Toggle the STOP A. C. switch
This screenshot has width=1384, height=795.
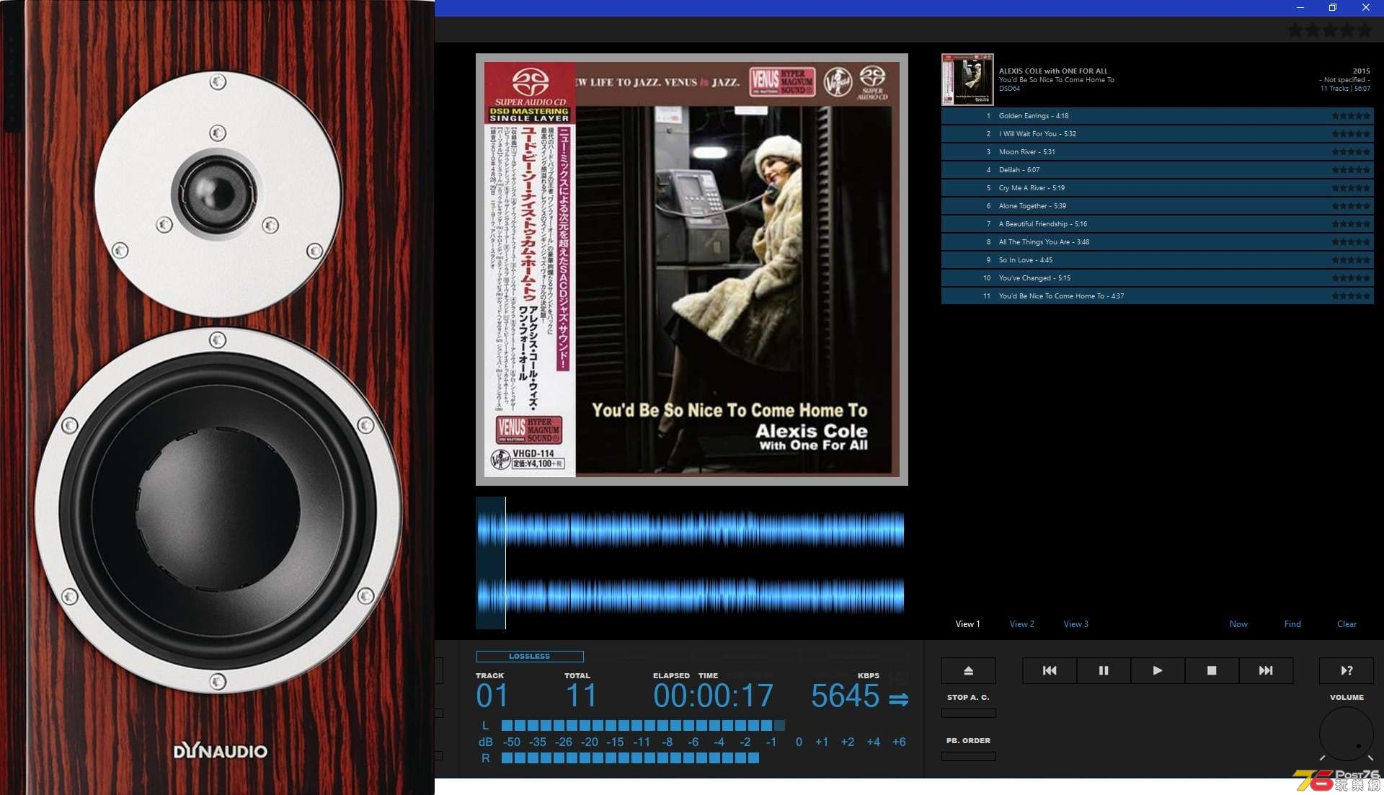[x=968, y=713]
